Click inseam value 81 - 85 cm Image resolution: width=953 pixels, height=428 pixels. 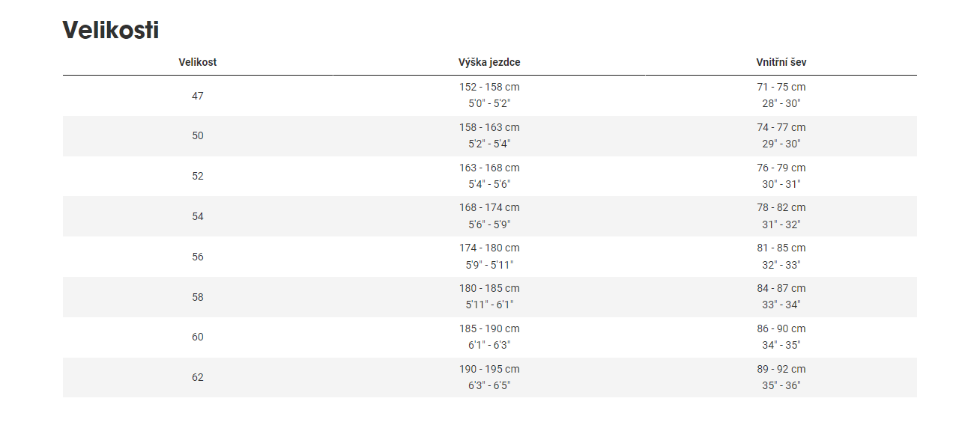coord(781,248)
